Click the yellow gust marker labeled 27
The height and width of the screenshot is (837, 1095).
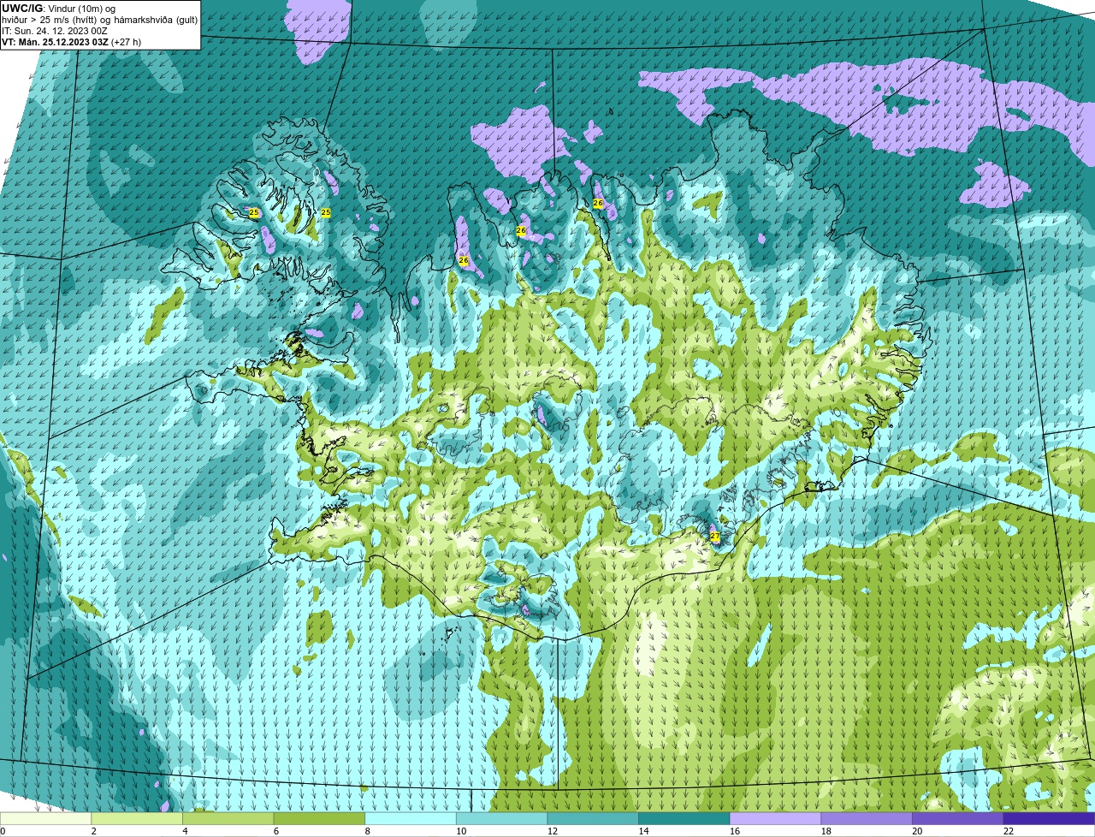pyautogui.click(x=714, y=537)
